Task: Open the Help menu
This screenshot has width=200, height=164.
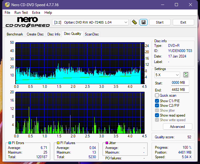Action: point(48,13)
